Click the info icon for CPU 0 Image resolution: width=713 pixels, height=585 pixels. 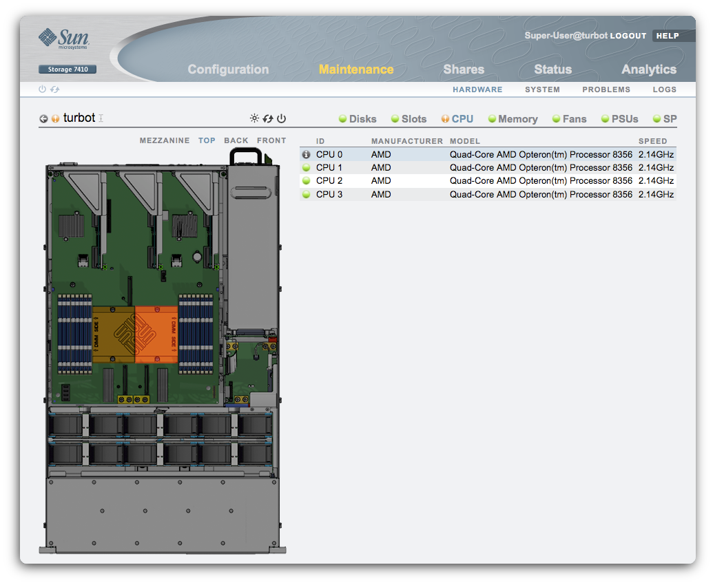(307, 154)
